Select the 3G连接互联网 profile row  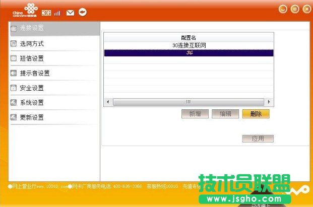(189, 45)
